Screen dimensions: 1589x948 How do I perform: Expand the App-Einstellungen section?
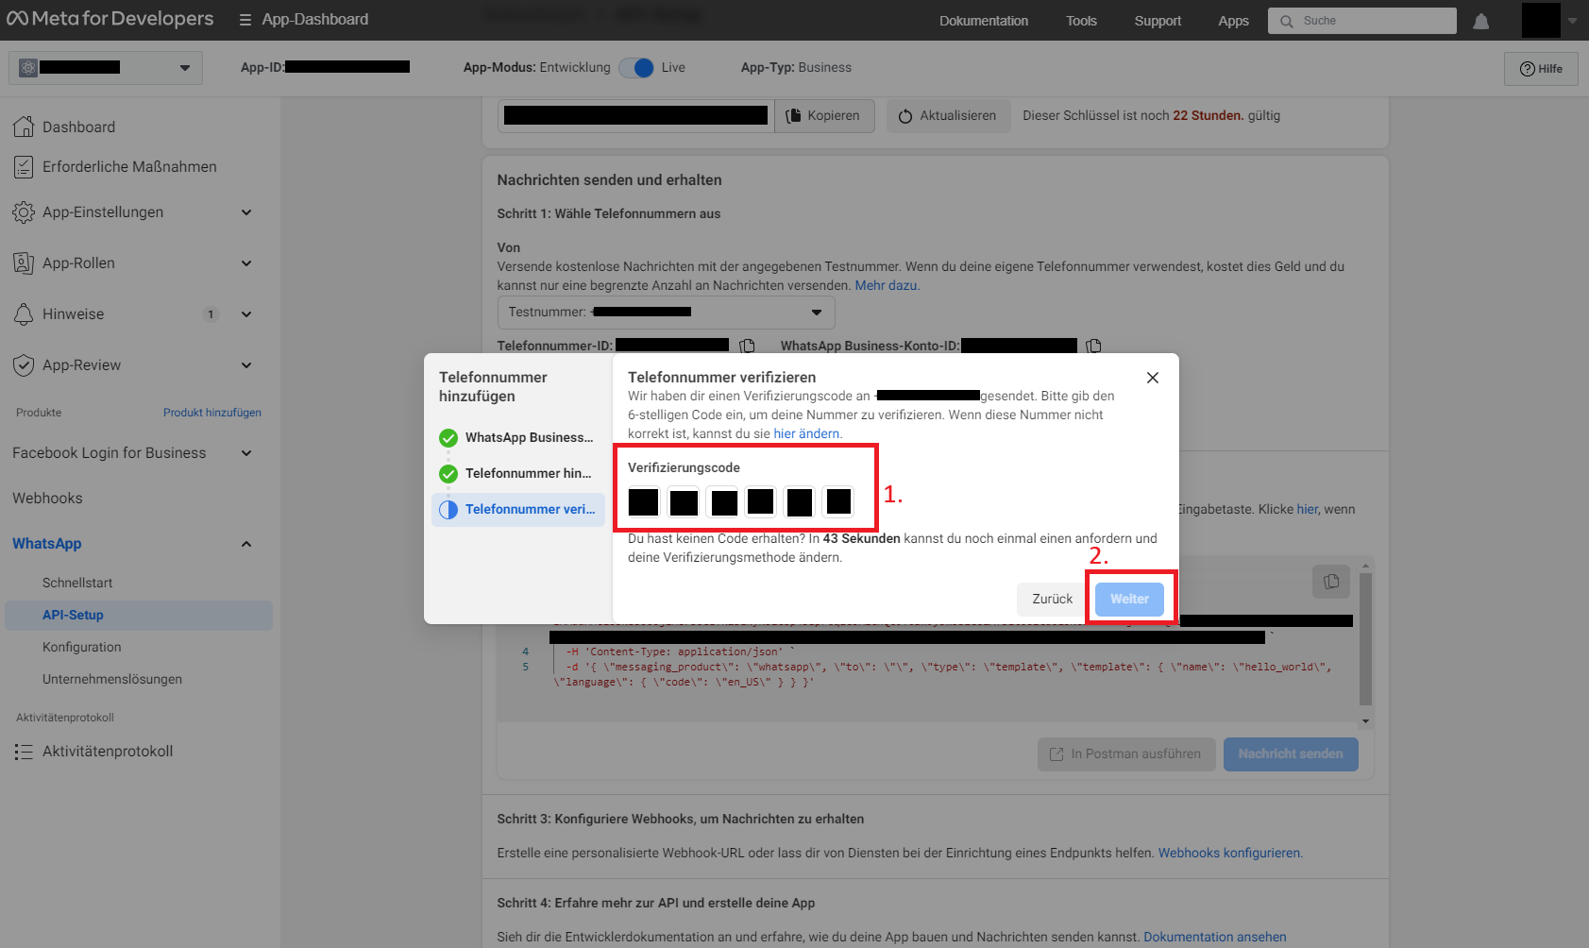246,212
